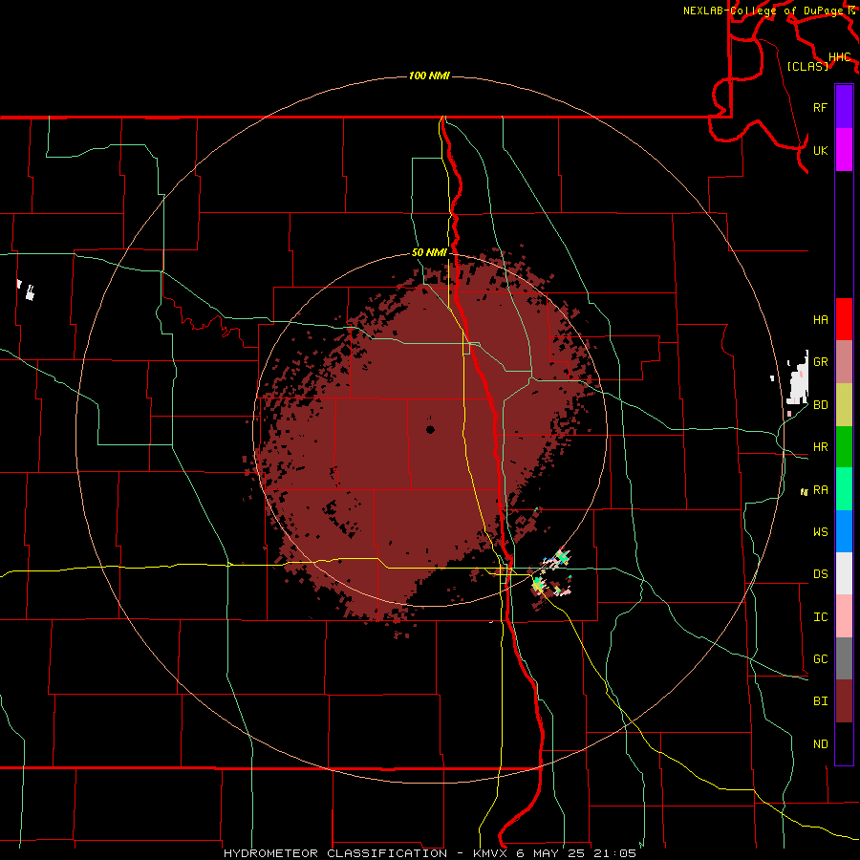860x860 pixels.
Task: Click the 21:05 timestamp
Action: (x=614, y=853)
